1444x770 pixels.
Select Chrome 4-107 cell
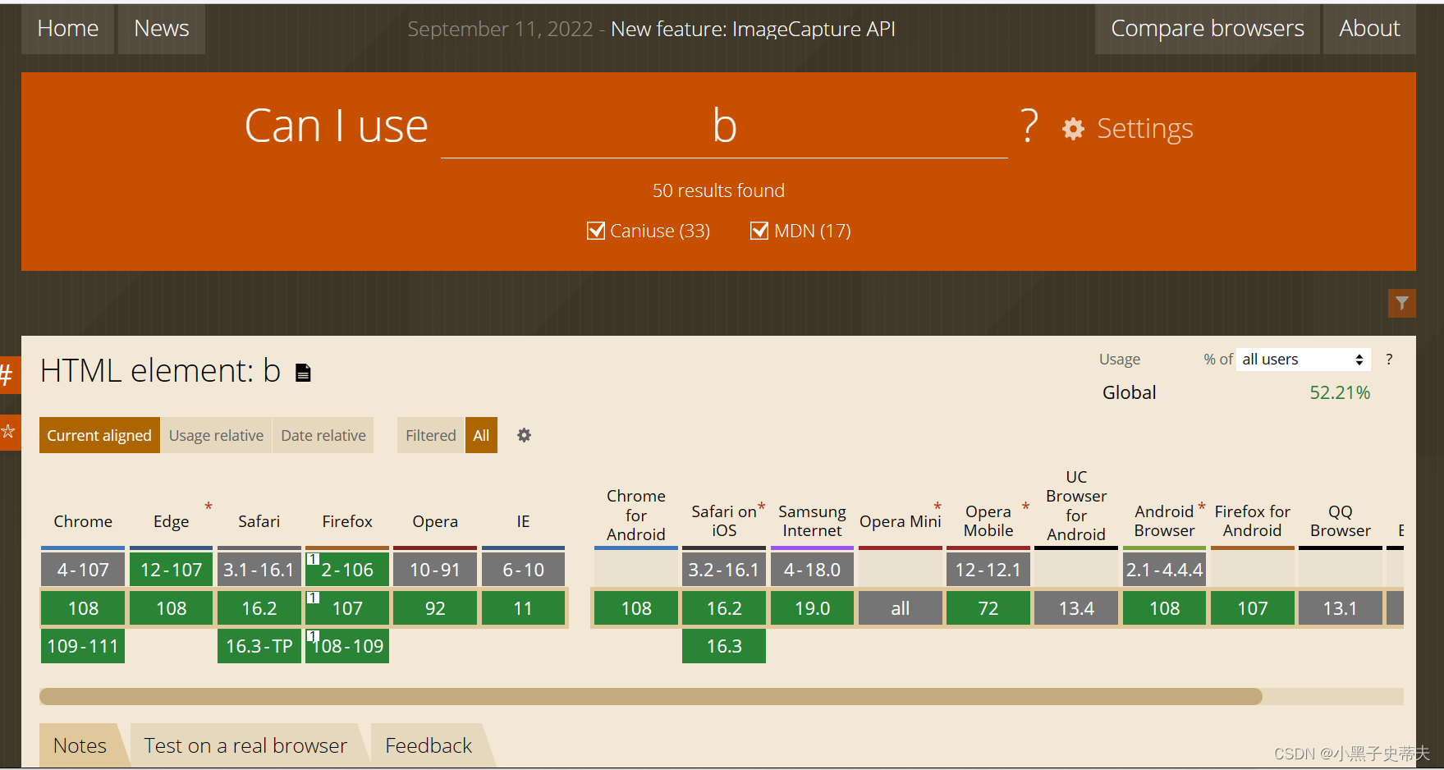[83, 570]
